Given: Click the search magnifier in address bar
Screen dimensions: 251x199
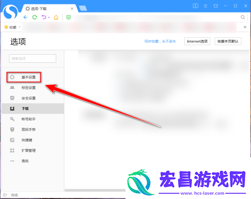Looking at the screenshot, I should coord(242,17).
